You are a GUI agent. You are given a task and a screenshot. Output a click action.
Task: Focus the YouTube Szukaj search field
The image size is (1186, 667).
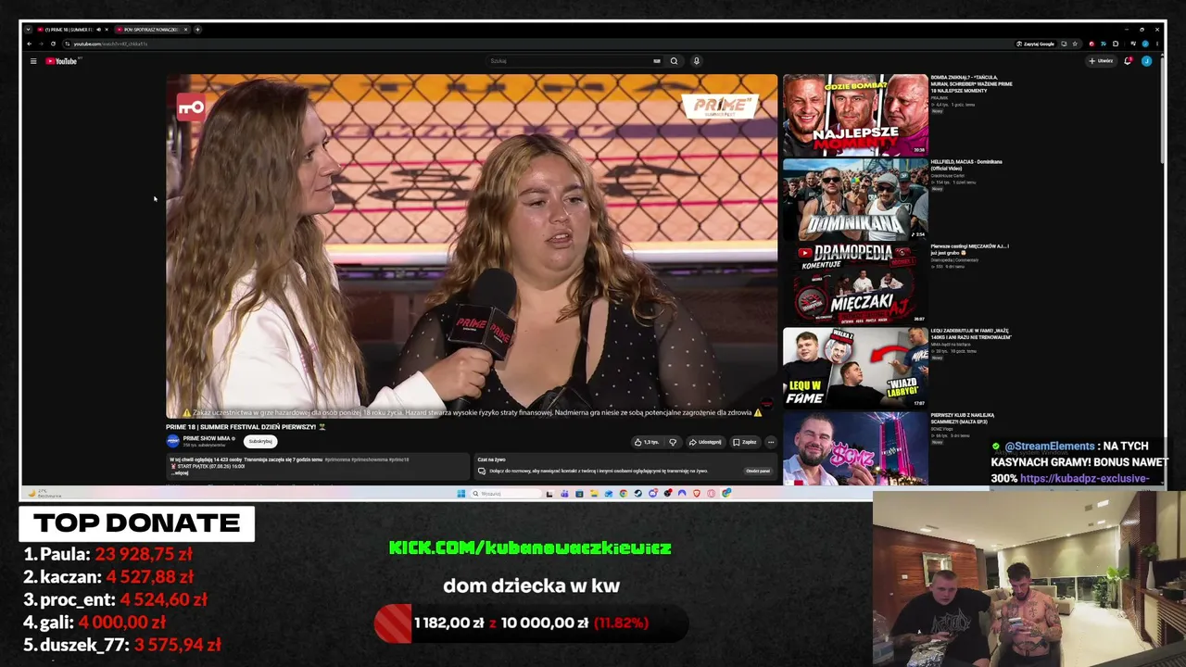coord(570,61)
